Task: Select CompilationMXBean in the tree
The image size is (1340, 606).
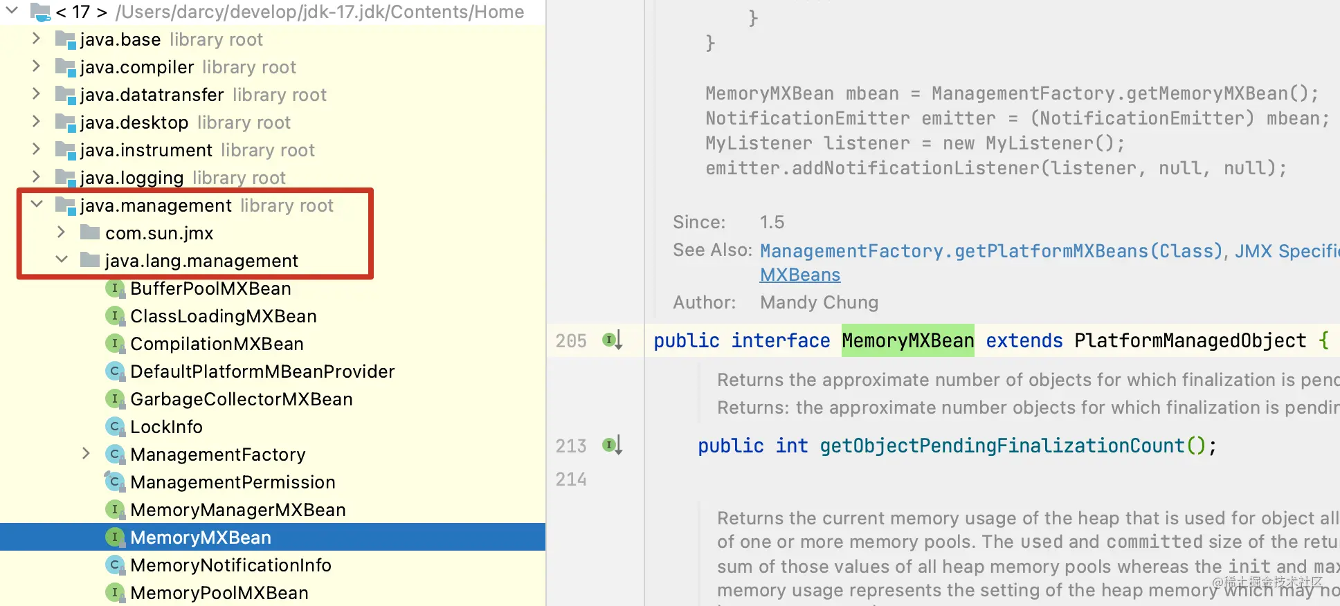Action: click(x=217, y=344)
